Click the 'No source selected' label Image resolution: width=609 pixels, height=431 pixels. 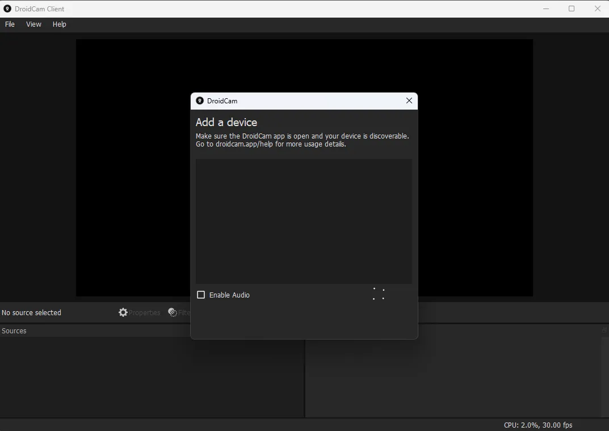click(31, 312)
